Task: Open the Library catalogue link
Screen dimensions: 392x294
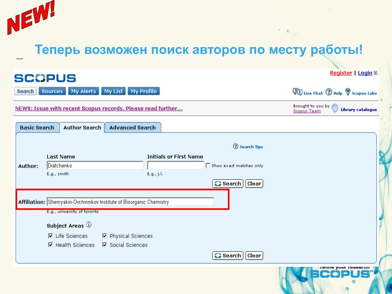Action: pos(359,109)
